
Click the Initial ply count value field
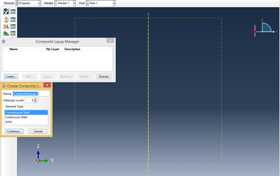pos(30,100)
